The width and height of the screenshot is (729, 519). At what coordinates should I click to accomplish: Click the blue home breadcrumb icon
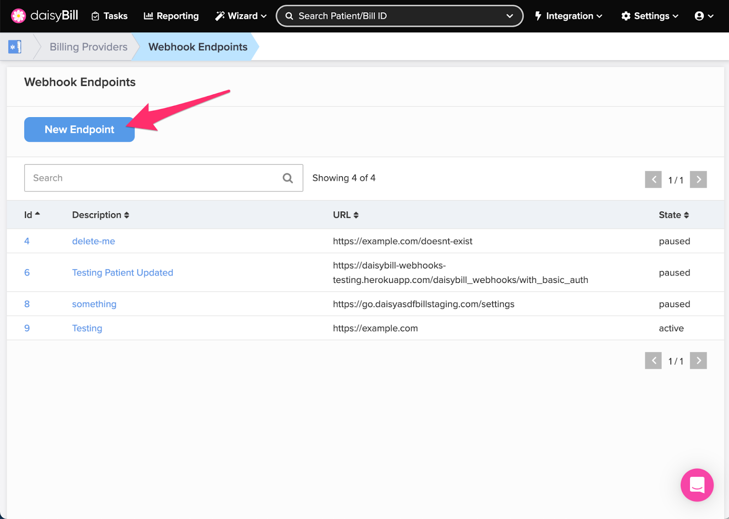coord(15,46)
